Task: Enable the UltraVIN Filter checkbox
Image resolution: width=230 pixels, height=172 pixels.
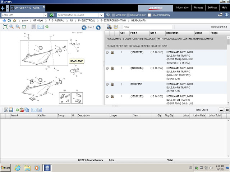Action: (128, 15)
